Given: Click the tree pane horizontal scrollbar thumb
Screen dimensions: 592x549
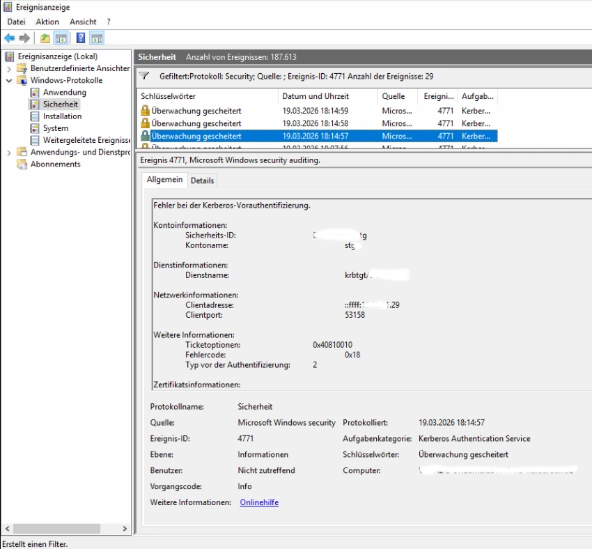Looking at the screenshot, I should 56,529.
